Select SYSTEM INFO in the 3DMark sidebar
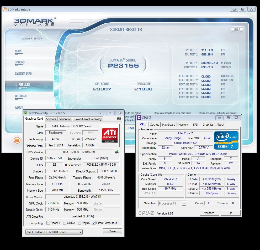Image resolution: width=260 pixels, height=250 pixels. tap(23, 74)
